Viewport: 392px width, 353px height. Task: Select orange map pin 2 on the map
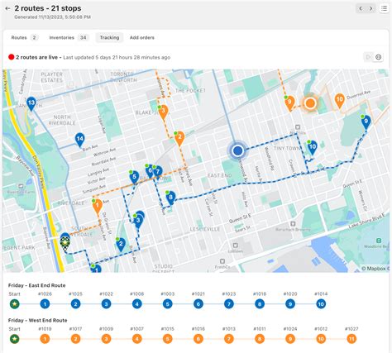pos(179,138)
